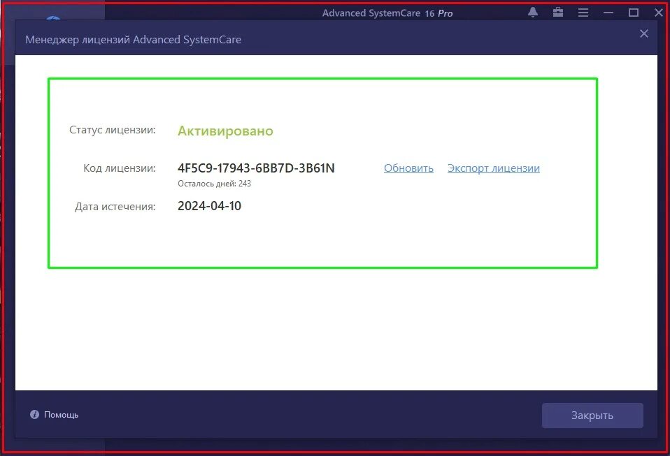
Task: Select the license code 4F5C9-17943-6BB7D-3B61N
Action: [x=256, y=168]
